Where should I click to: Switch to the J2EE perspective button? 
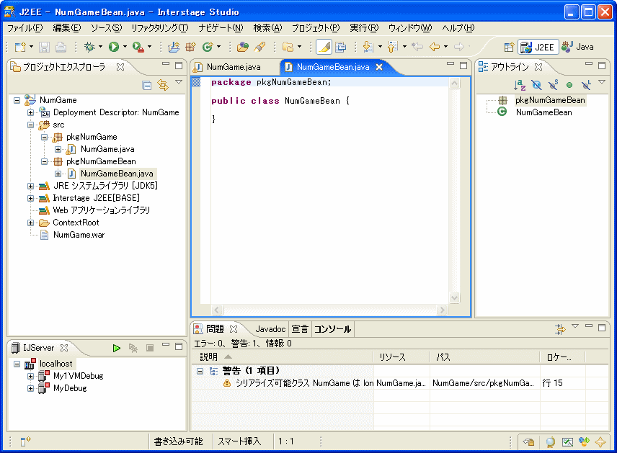(538, 48)
